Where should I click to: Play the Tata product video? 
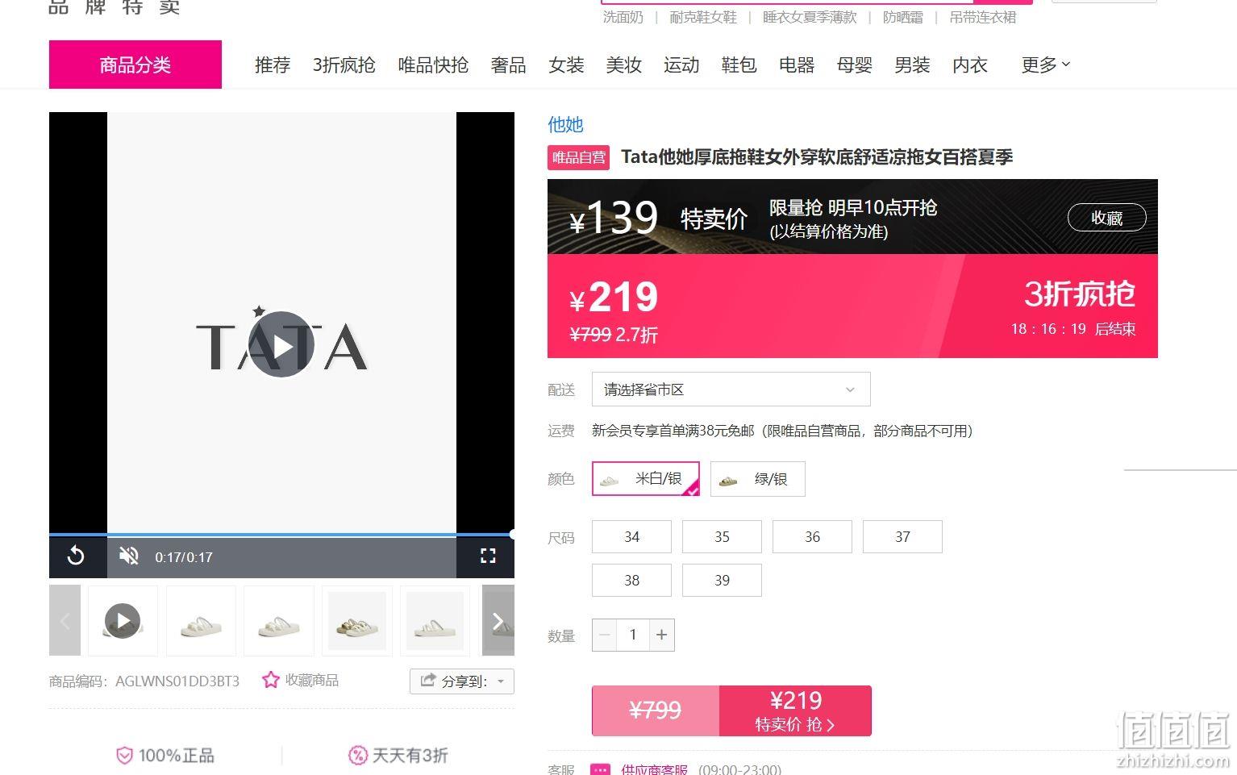281,344
